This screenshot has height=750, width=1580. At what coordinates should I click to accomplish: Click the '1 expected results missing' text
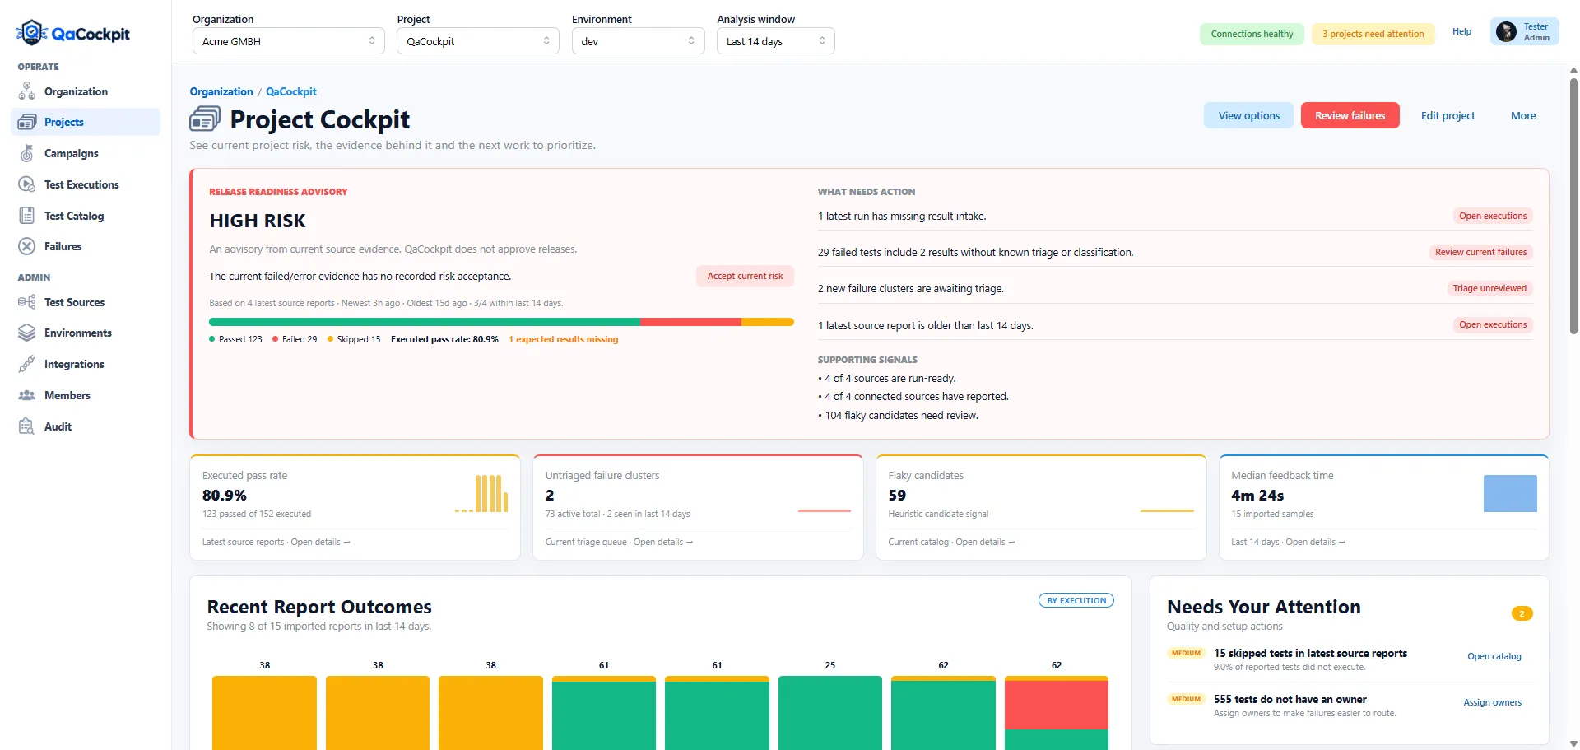pos(563,339)
